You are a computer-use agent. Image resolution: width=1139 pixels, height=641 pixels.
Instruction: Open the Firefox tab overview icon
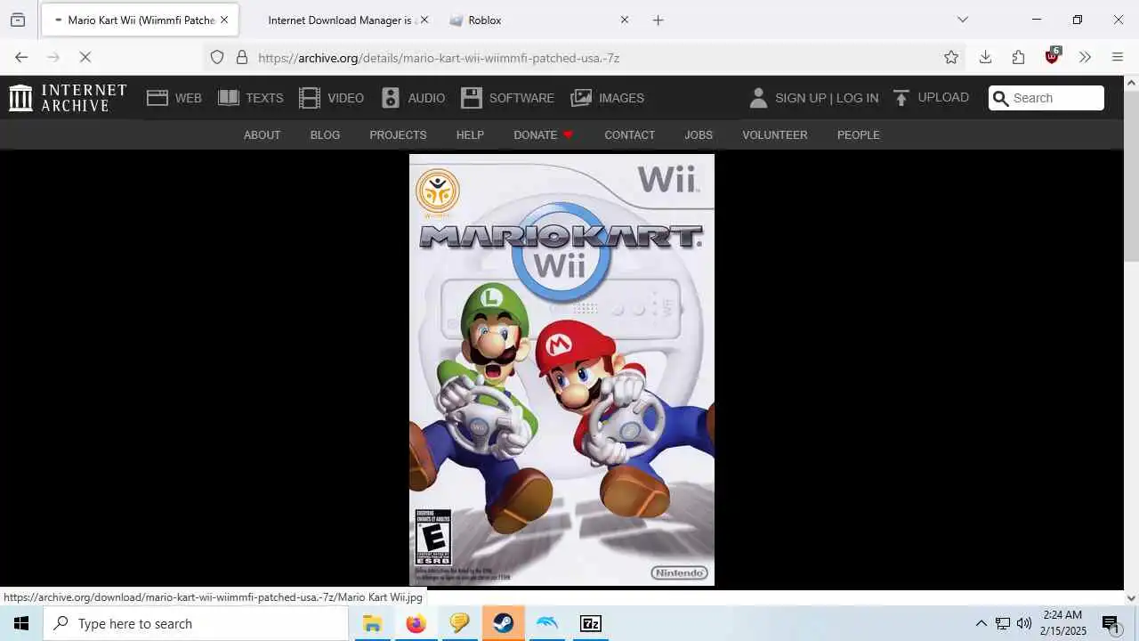[x=18, y=20]
